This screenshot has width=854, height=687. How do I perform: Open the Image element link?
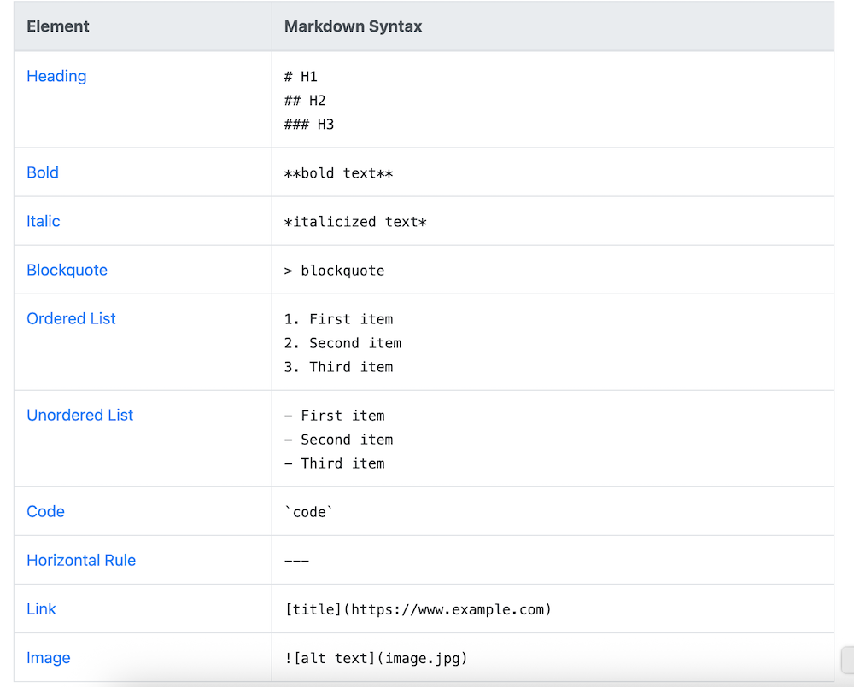point(49,657)
